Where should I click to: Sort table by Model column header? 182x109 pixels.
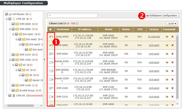[x=108, y=29]
